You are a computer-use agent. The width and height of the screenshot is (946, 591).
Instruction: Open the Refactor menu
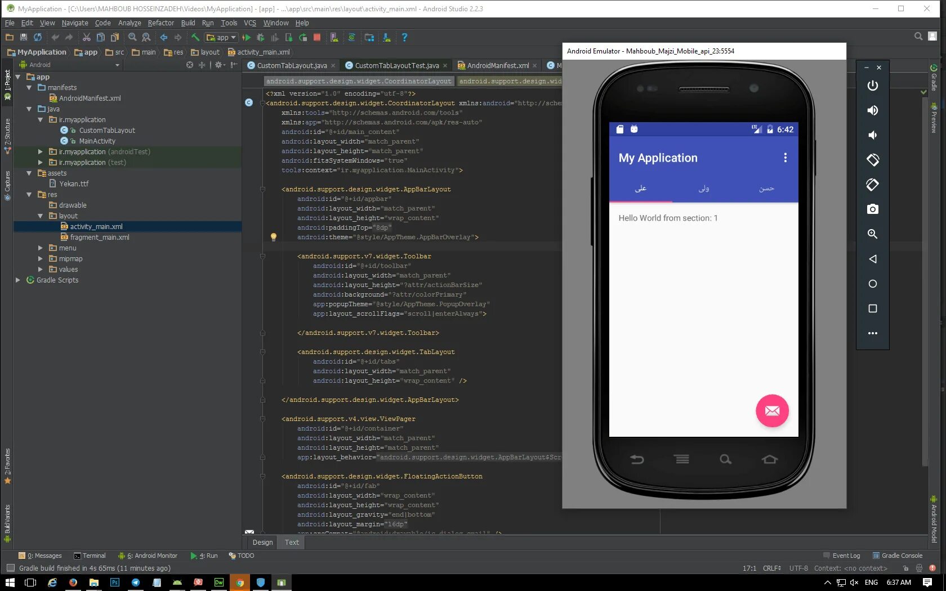160,23
